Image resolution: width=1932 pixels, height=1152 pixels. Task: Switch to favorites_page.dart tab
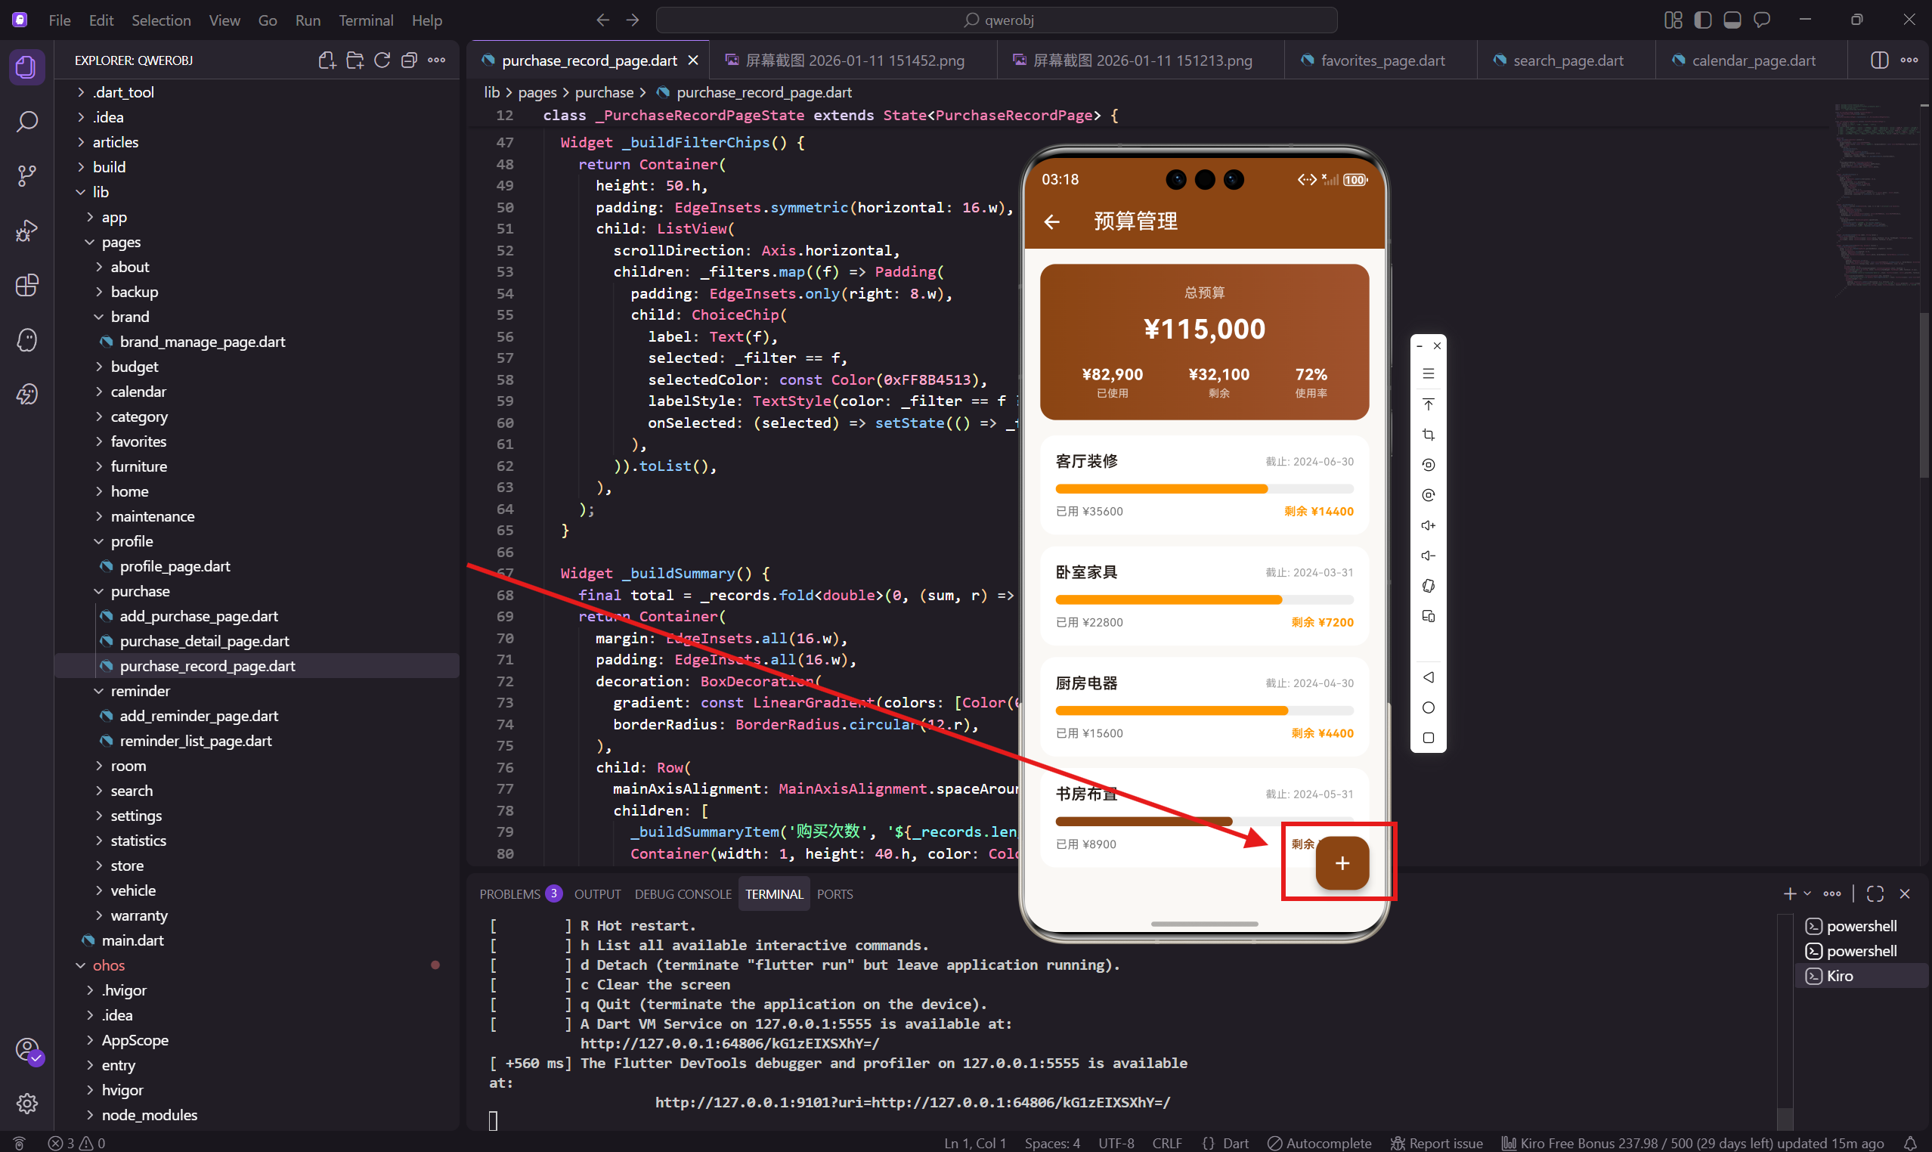point(1382,60)
